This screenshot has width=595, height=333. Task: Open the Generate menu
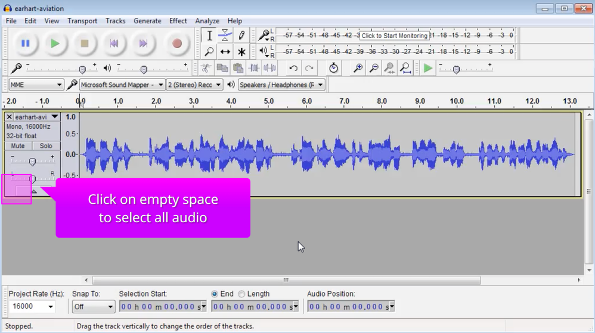pyautogui.click(x=147, y=21)
